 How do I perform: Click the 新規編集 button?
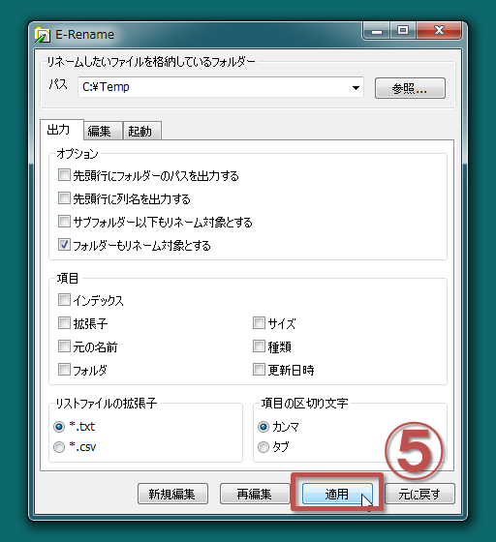point(172,494)
